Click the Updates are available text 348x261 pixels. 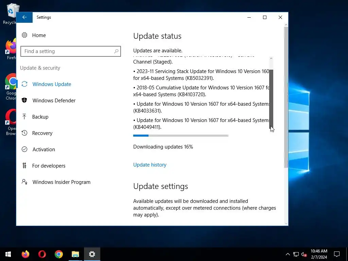point(158,50)
